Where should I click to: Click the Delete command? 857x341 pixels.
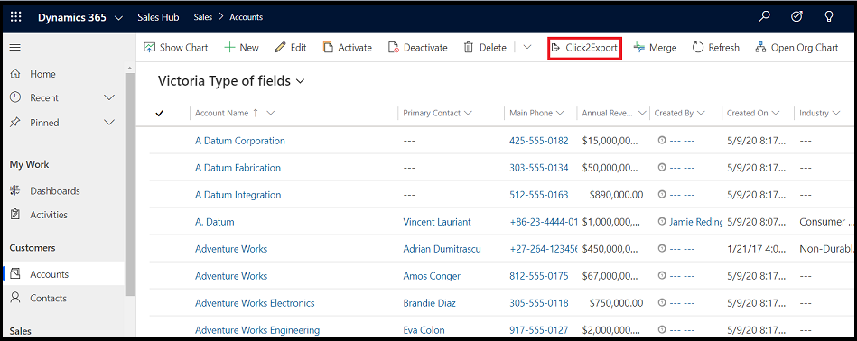click(x=485, y=48)
